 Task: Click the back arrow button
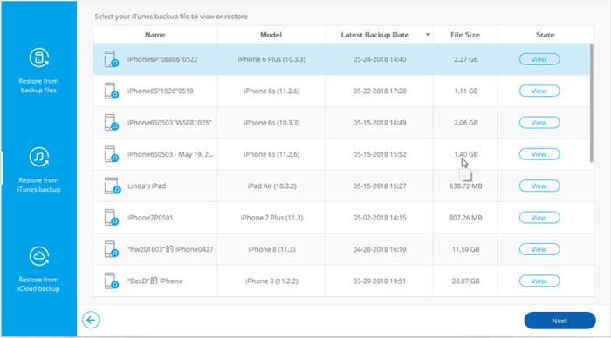coord(91,320)
